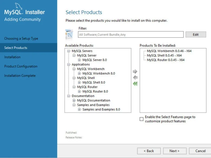Click the Next button
Image resolution: width=211 pixels, height=158 pixels.
pyautogui.click(x=175, y=151)
